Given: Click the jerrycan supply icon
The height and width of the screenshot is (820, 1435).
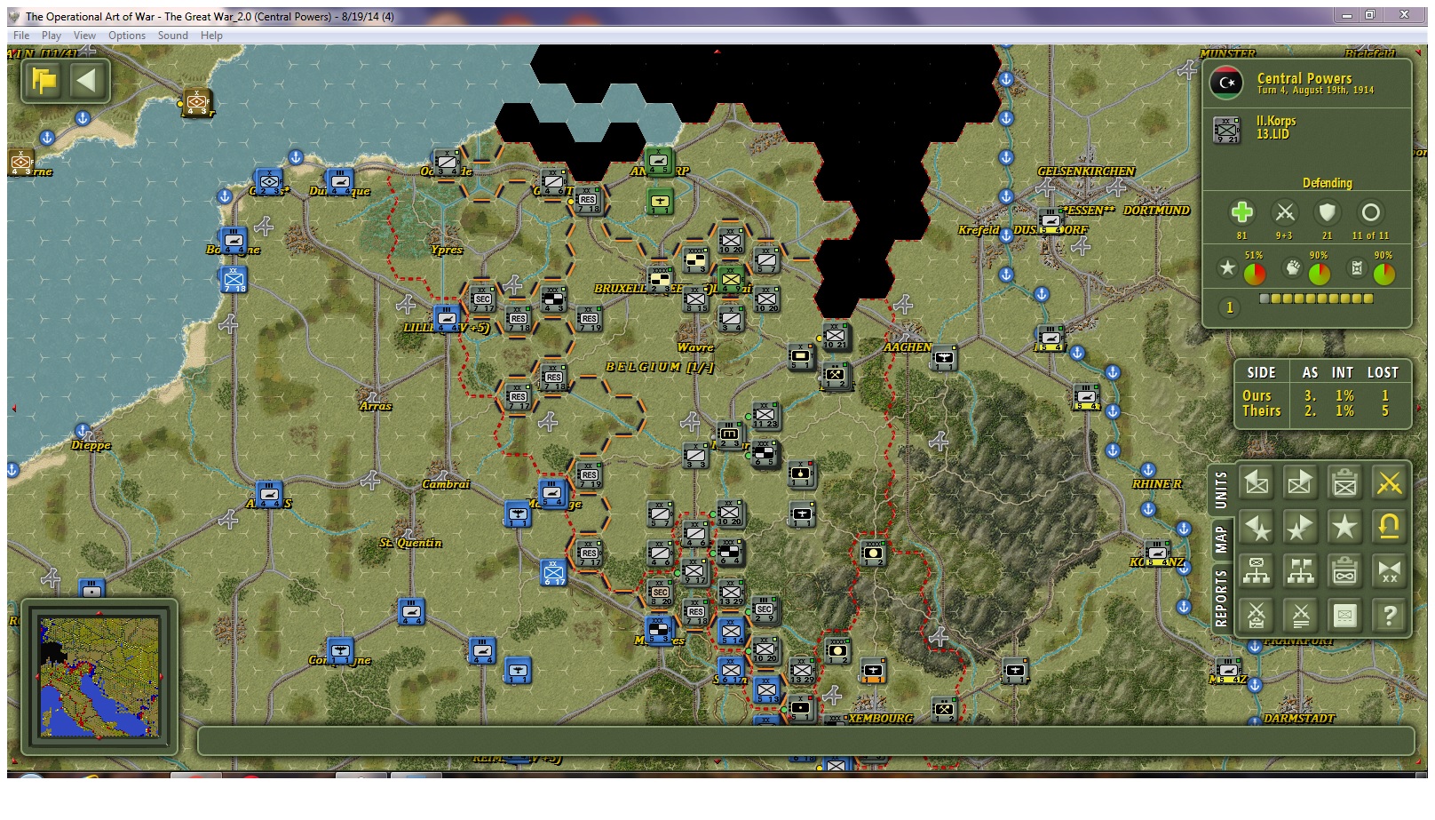Looking at the screenshot, I should tap(1357, 268).
